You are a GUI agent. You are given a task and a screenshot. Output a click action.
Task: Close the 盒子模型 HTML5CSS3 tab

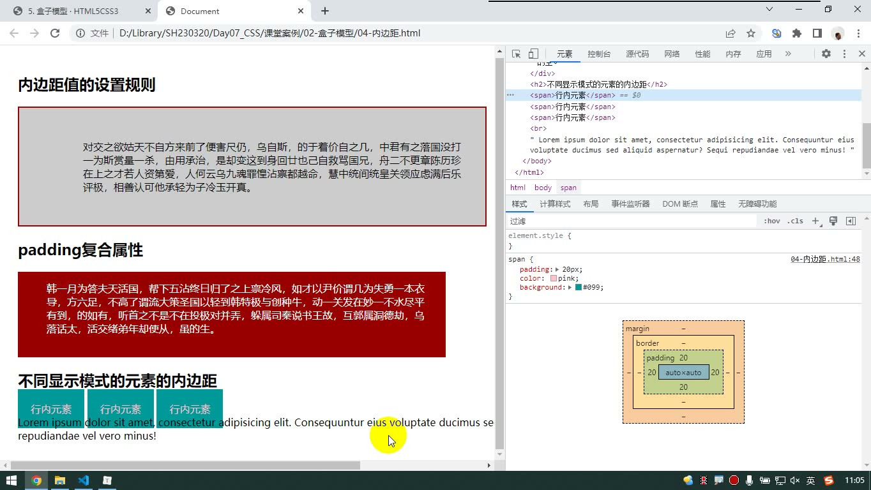pos(148,11)
